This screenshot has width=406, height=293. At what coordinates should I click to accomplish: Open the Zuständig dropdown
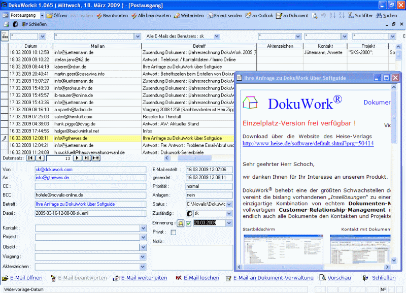pos(229,213)
